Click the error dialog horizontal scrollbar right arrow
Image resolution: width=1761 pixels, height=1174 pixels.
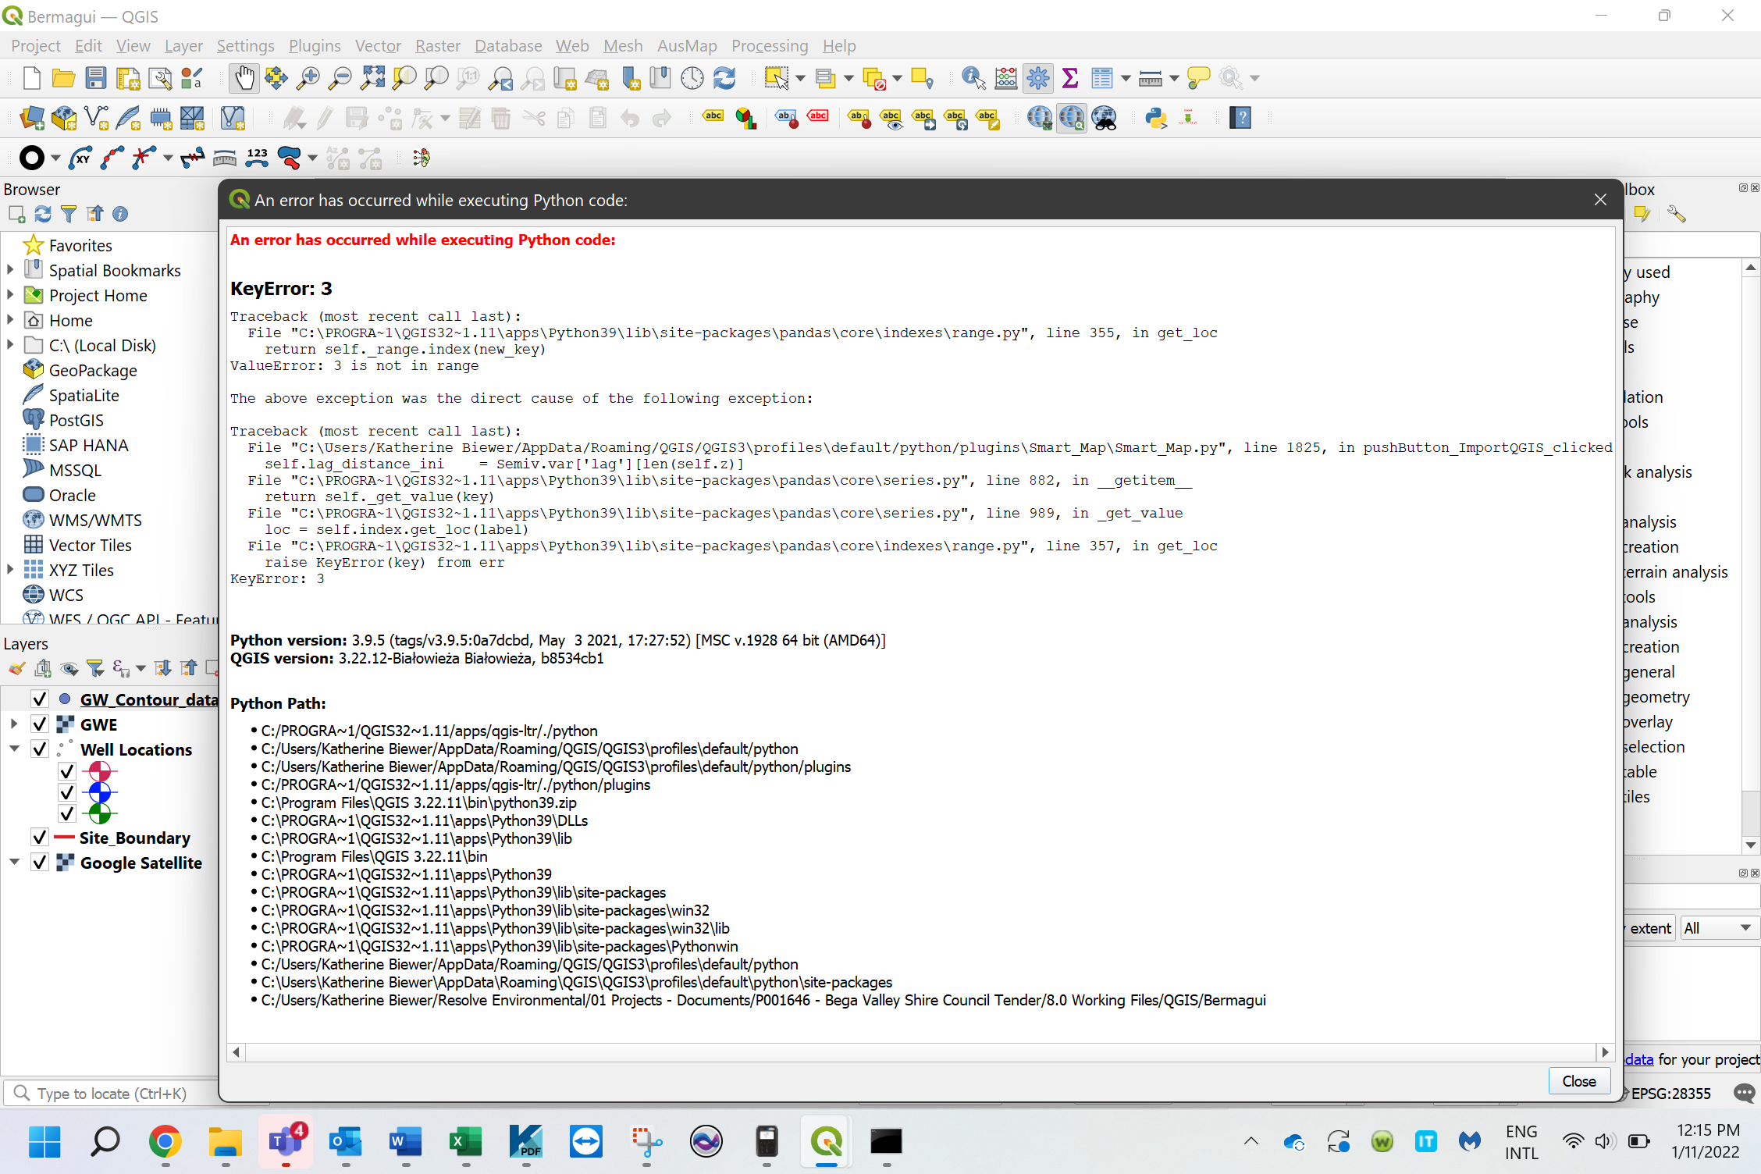1606,1052
